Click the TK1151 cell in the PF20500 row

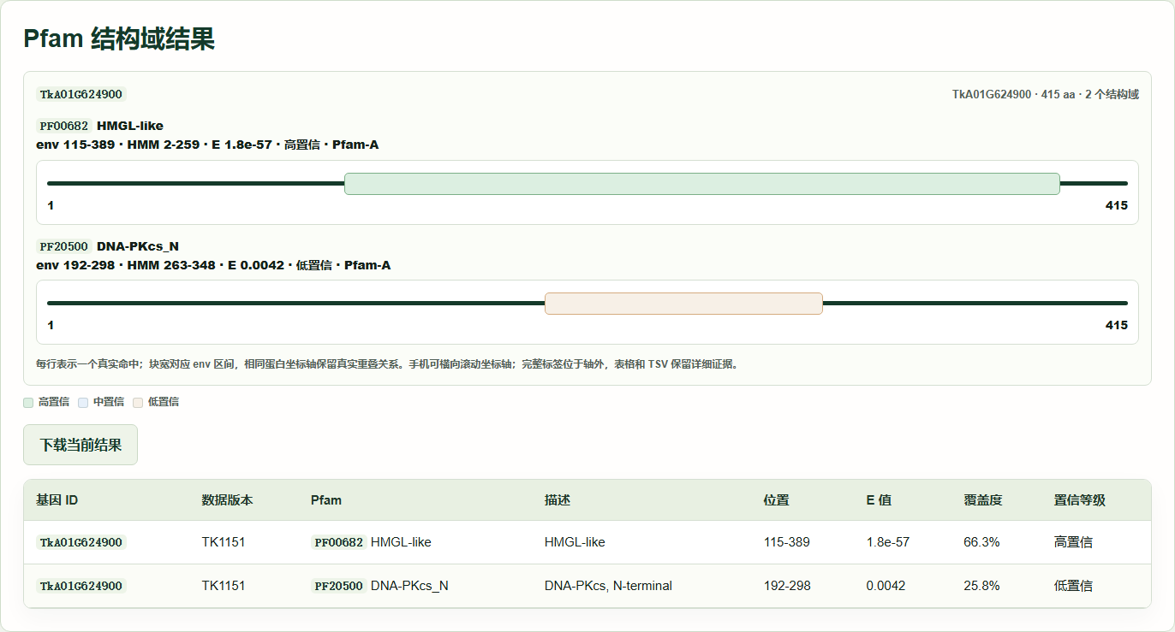(x=224, y=586)
